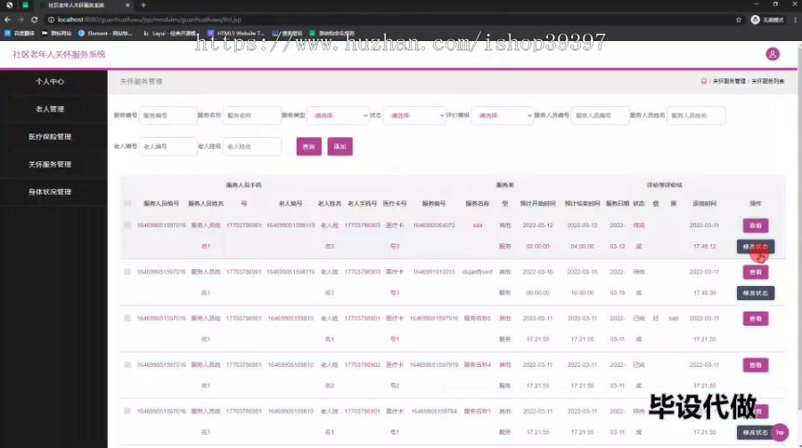Image resolution: width=802 pixels, height=448 pixels.
Task: Click into the 老人编号 input field
Action: pyautogui.click(x=168, y=147)
